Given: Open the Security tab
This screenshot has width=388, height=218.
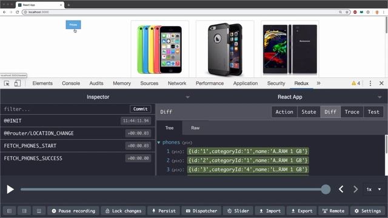Looking at the screenshot, I should pos(276,84).
